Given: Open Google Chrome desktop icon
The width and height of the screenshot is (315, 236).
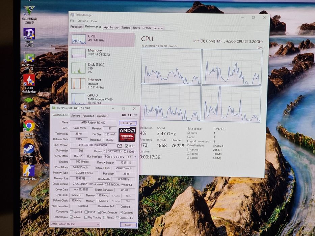Looking at the screenshot, I should tap(29, 129).
